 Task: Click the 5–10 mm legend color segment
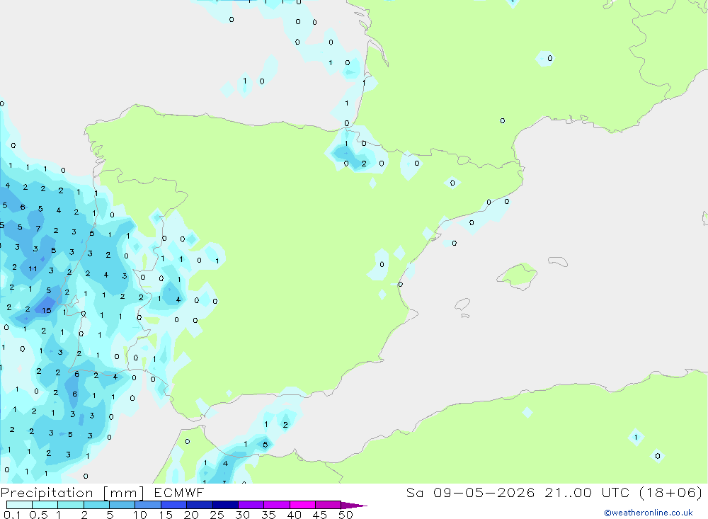(122, 505)
